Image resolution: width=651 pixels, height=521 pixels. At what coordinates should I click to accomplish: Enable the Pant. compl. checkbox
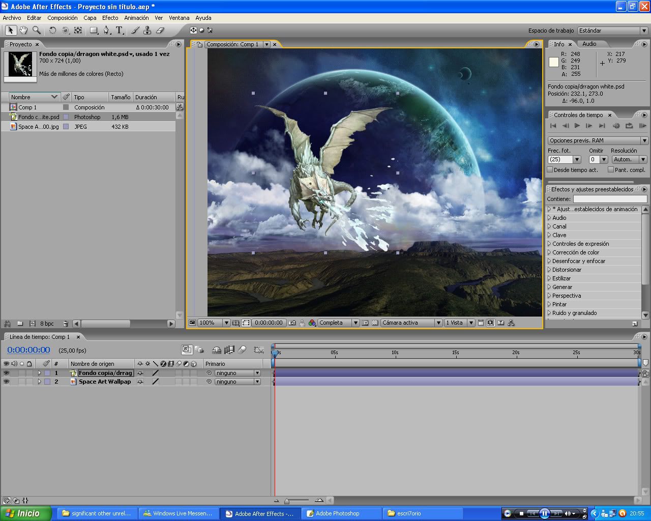pyautogui.click(x=610, y=170)
